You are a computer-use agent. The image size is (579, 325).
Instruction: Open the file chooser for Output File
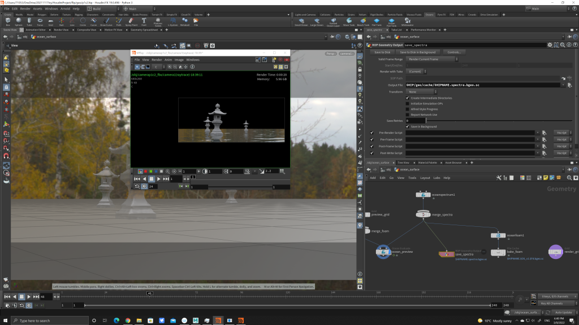pos(571,85)
